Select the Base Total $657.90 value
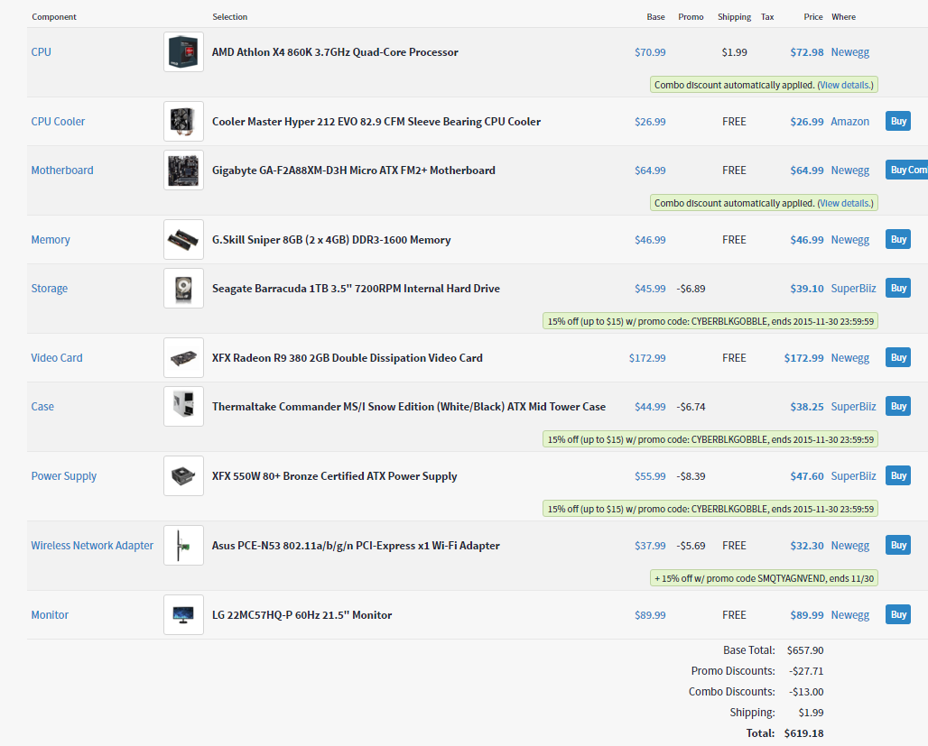Image resolution: width=928 pixels, height=746 pixels. [x=805, y=650]
